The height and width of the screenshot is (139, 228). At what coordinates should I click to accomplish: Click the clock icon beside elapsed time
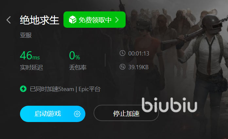(x=122, y=53)
